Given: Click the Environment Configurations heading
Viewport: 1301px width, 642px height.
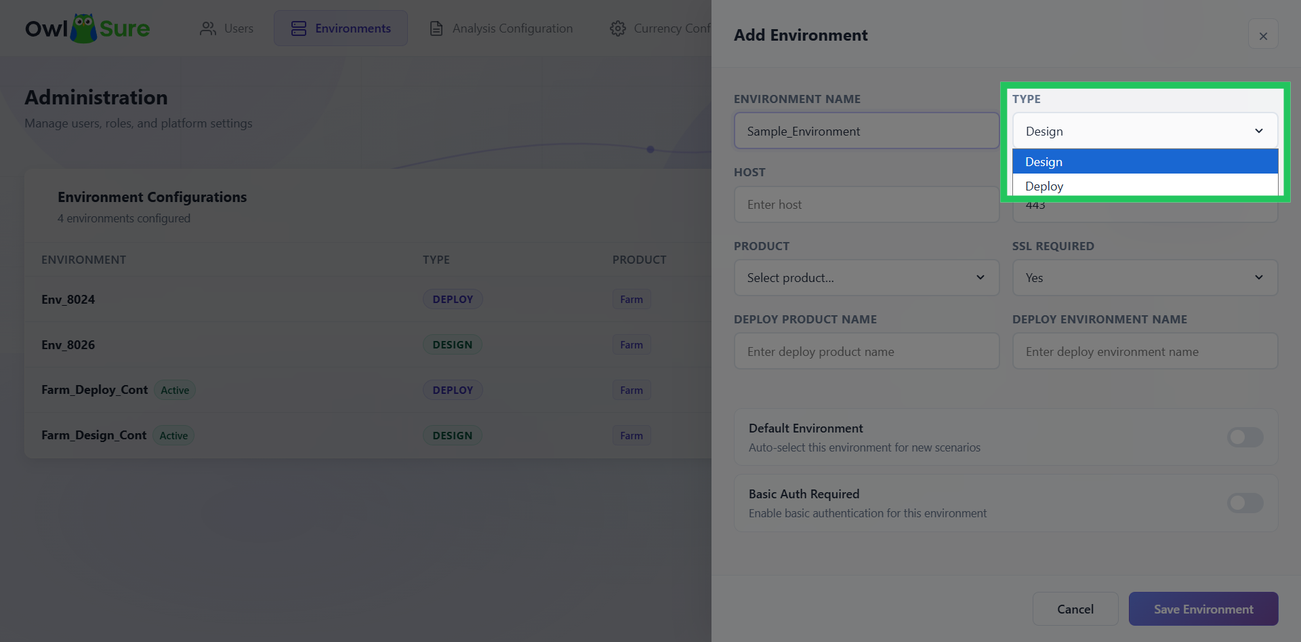Looking at the screenshot, I should pos(152,197).
